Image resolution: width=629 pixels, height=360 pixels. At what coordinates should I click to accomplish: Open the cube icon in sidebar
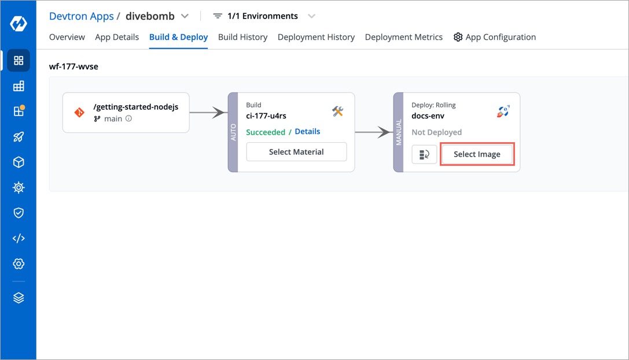tap(19, 162)
